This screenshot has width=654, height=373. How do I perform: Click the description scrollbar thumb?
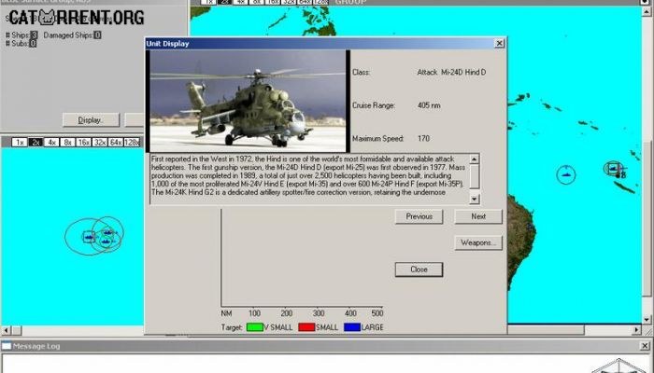475,176
